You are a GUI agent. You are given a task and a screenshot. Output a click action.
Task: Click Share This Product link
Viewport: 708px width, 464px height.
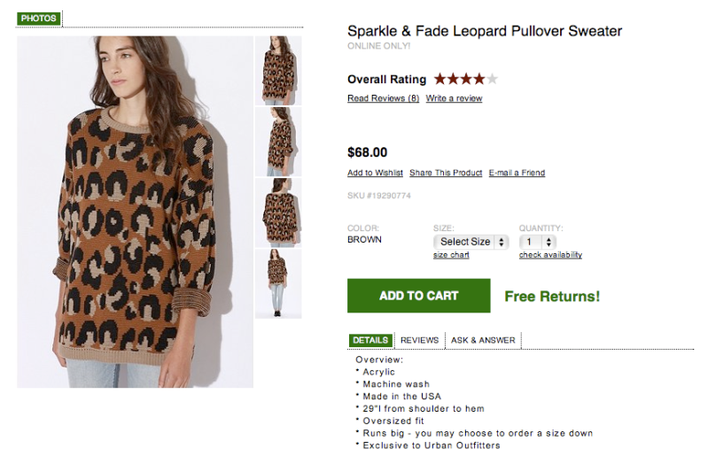446,173
